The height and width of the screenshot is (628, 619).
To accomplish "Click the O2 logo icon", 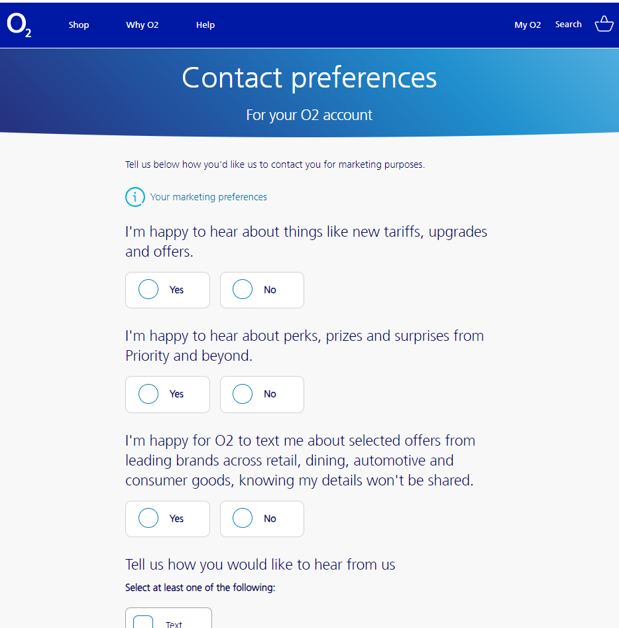I will [x=19, y=25].
